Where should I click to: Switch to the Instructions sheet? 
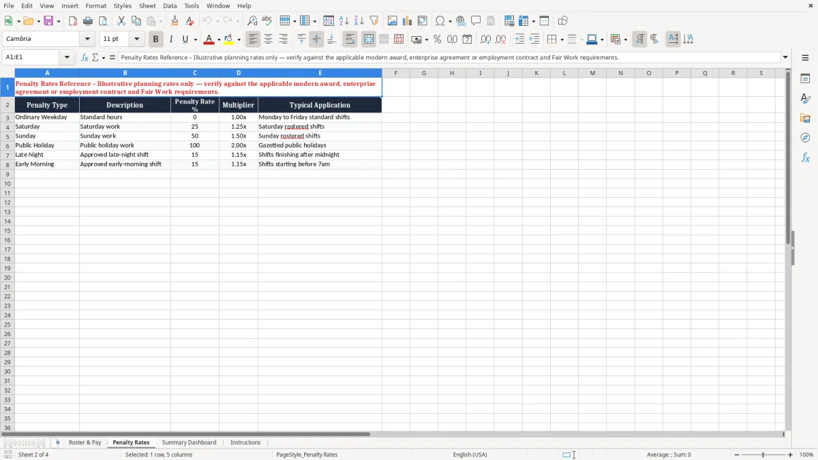point(245,443)
